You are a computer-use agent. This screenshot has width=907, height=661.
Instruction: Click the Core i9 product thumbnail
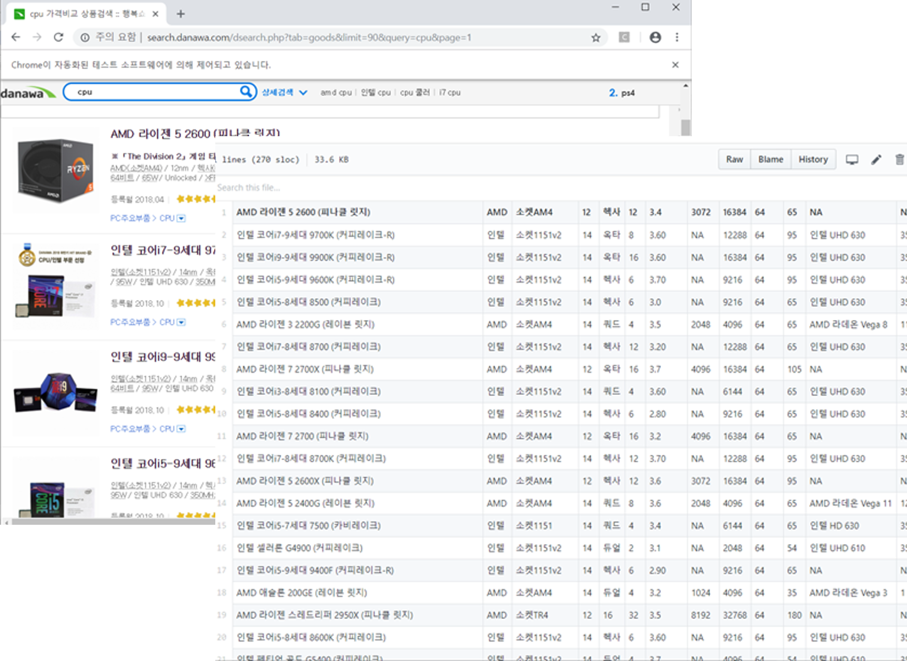(x=56, y=392)
